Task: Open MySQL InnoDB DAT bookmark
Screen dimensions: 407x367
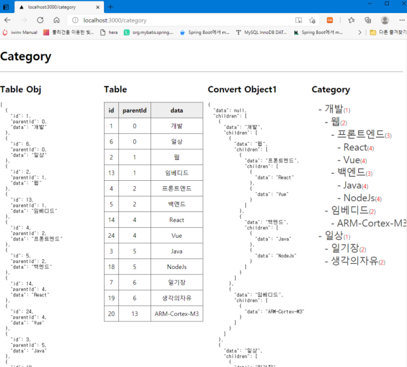Action: (x=262, y=32)
